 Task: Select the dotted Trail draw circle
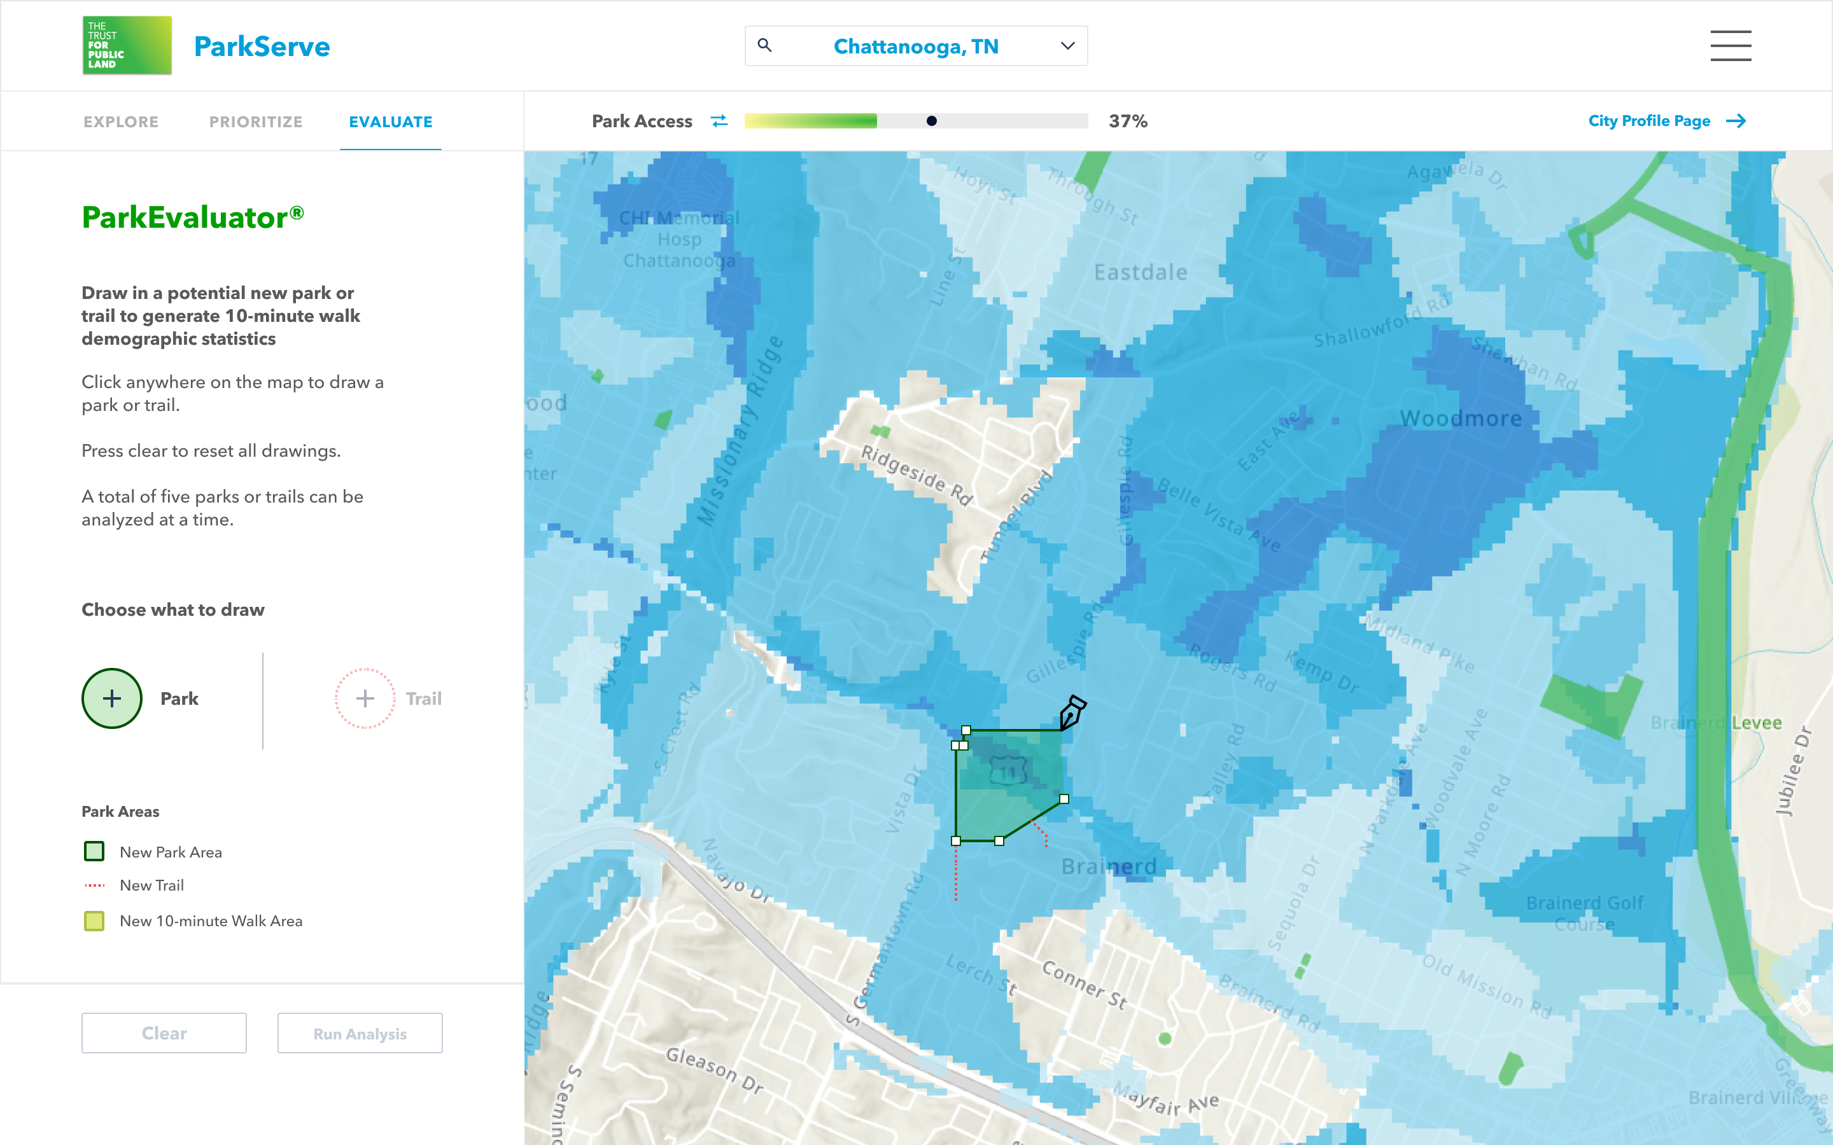[x=365, y=698]
